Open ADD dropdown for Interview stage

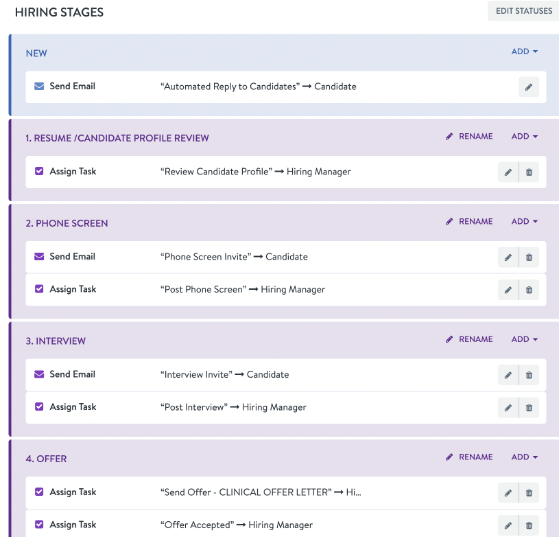click(525, 339)
